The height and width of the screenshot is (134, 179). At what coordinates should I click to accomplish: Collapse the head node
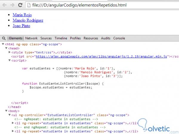tap(6, 48)
